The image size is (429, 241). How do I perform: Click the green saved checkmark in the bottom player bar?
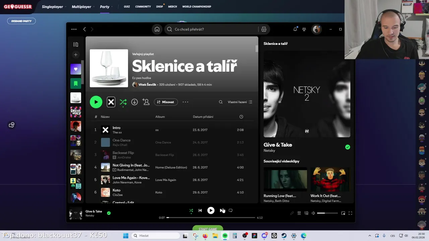coord(109,213)
